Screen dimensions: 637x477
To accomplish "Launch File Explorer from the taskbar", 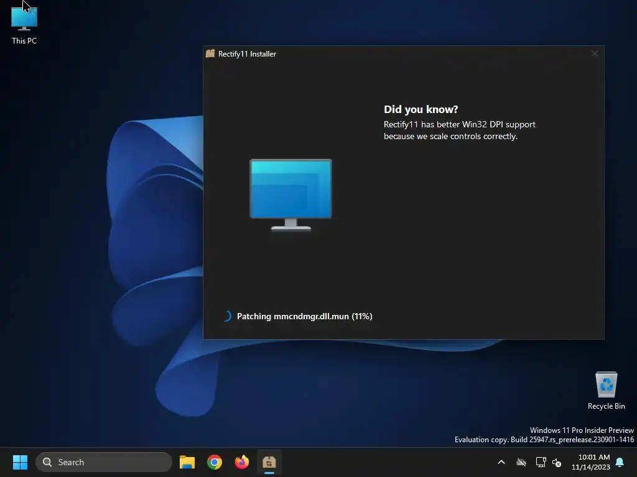I will (x=187, y=462).
